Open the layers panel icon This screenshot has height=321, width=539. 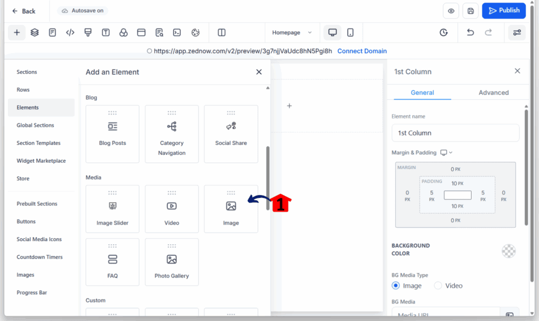pyautogui.click(x=34, y=33)
